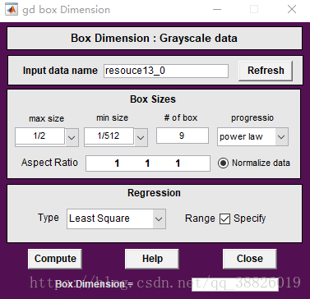Click the Compute button
Screen dimensions: 310x299
pos(55,259)
